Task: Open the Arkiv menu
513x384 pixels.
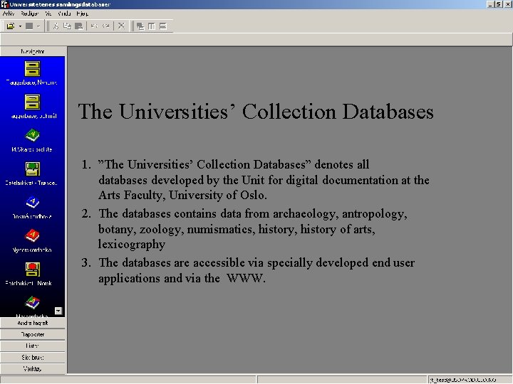Action: point(8,14)
